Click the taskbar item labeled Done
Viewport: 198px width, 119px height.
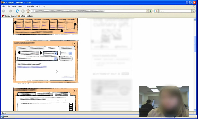[5, 117]
